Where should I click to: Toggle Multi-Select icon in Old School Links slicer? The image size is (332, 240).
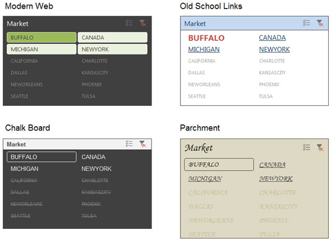[x=306, y=23]
